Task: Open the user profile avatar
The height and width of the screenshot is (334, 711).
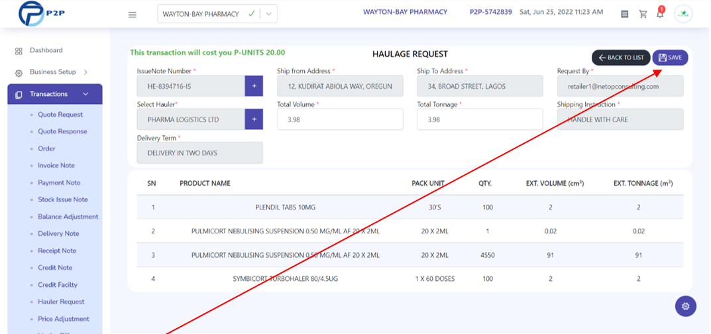Action: click(683, 14)
